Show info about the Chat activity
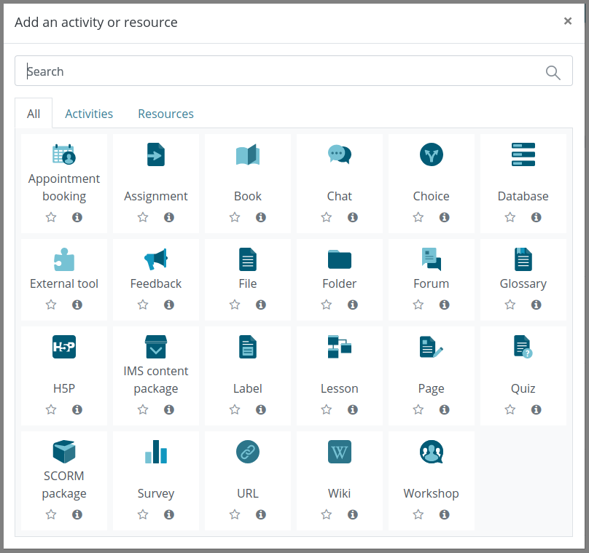The image size is (589, 553). point(353,217)
